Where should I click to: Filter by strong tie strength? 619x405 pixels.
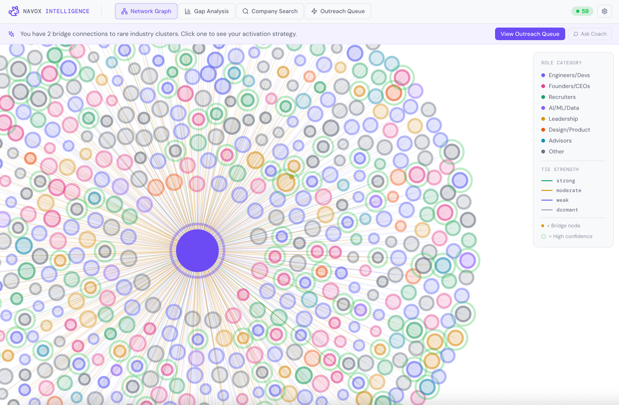point(565,181)
